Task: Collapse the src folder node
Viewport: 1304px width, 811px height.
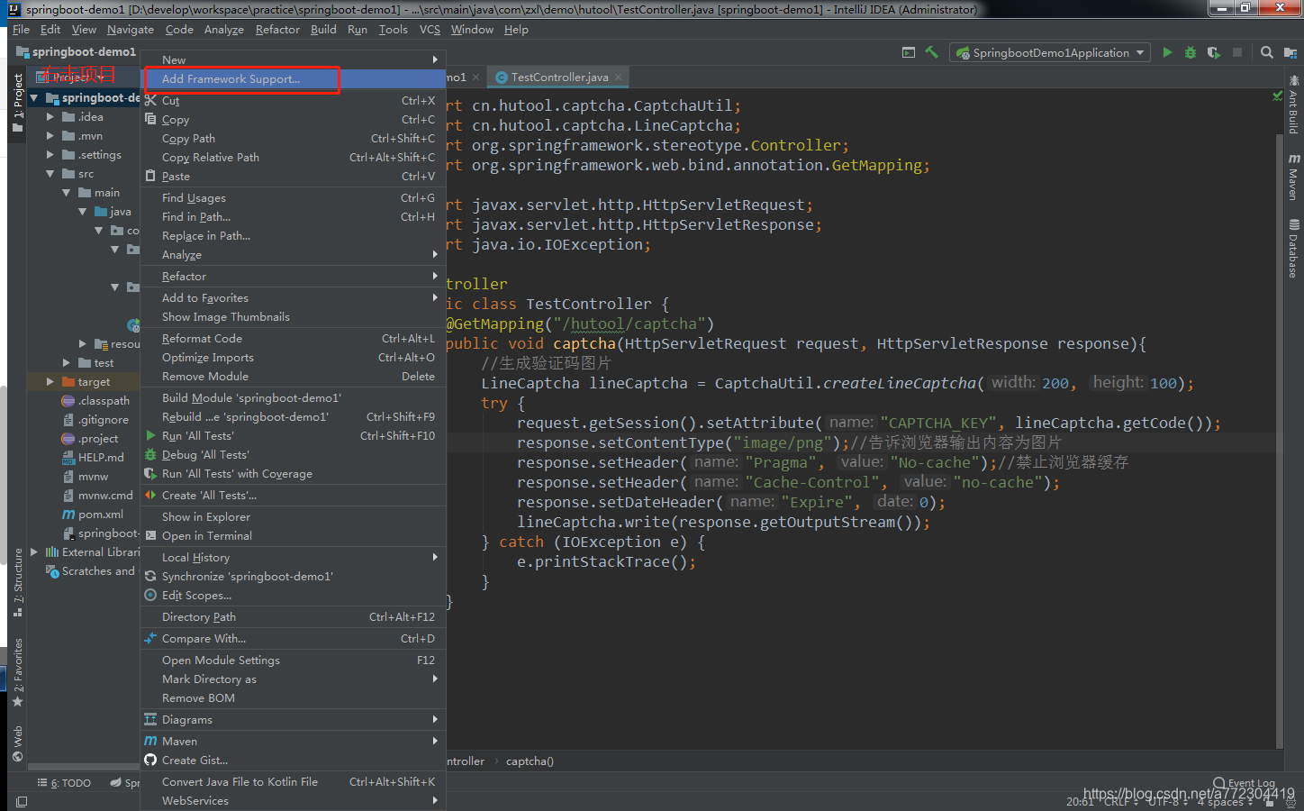Action: coord(50,174)
